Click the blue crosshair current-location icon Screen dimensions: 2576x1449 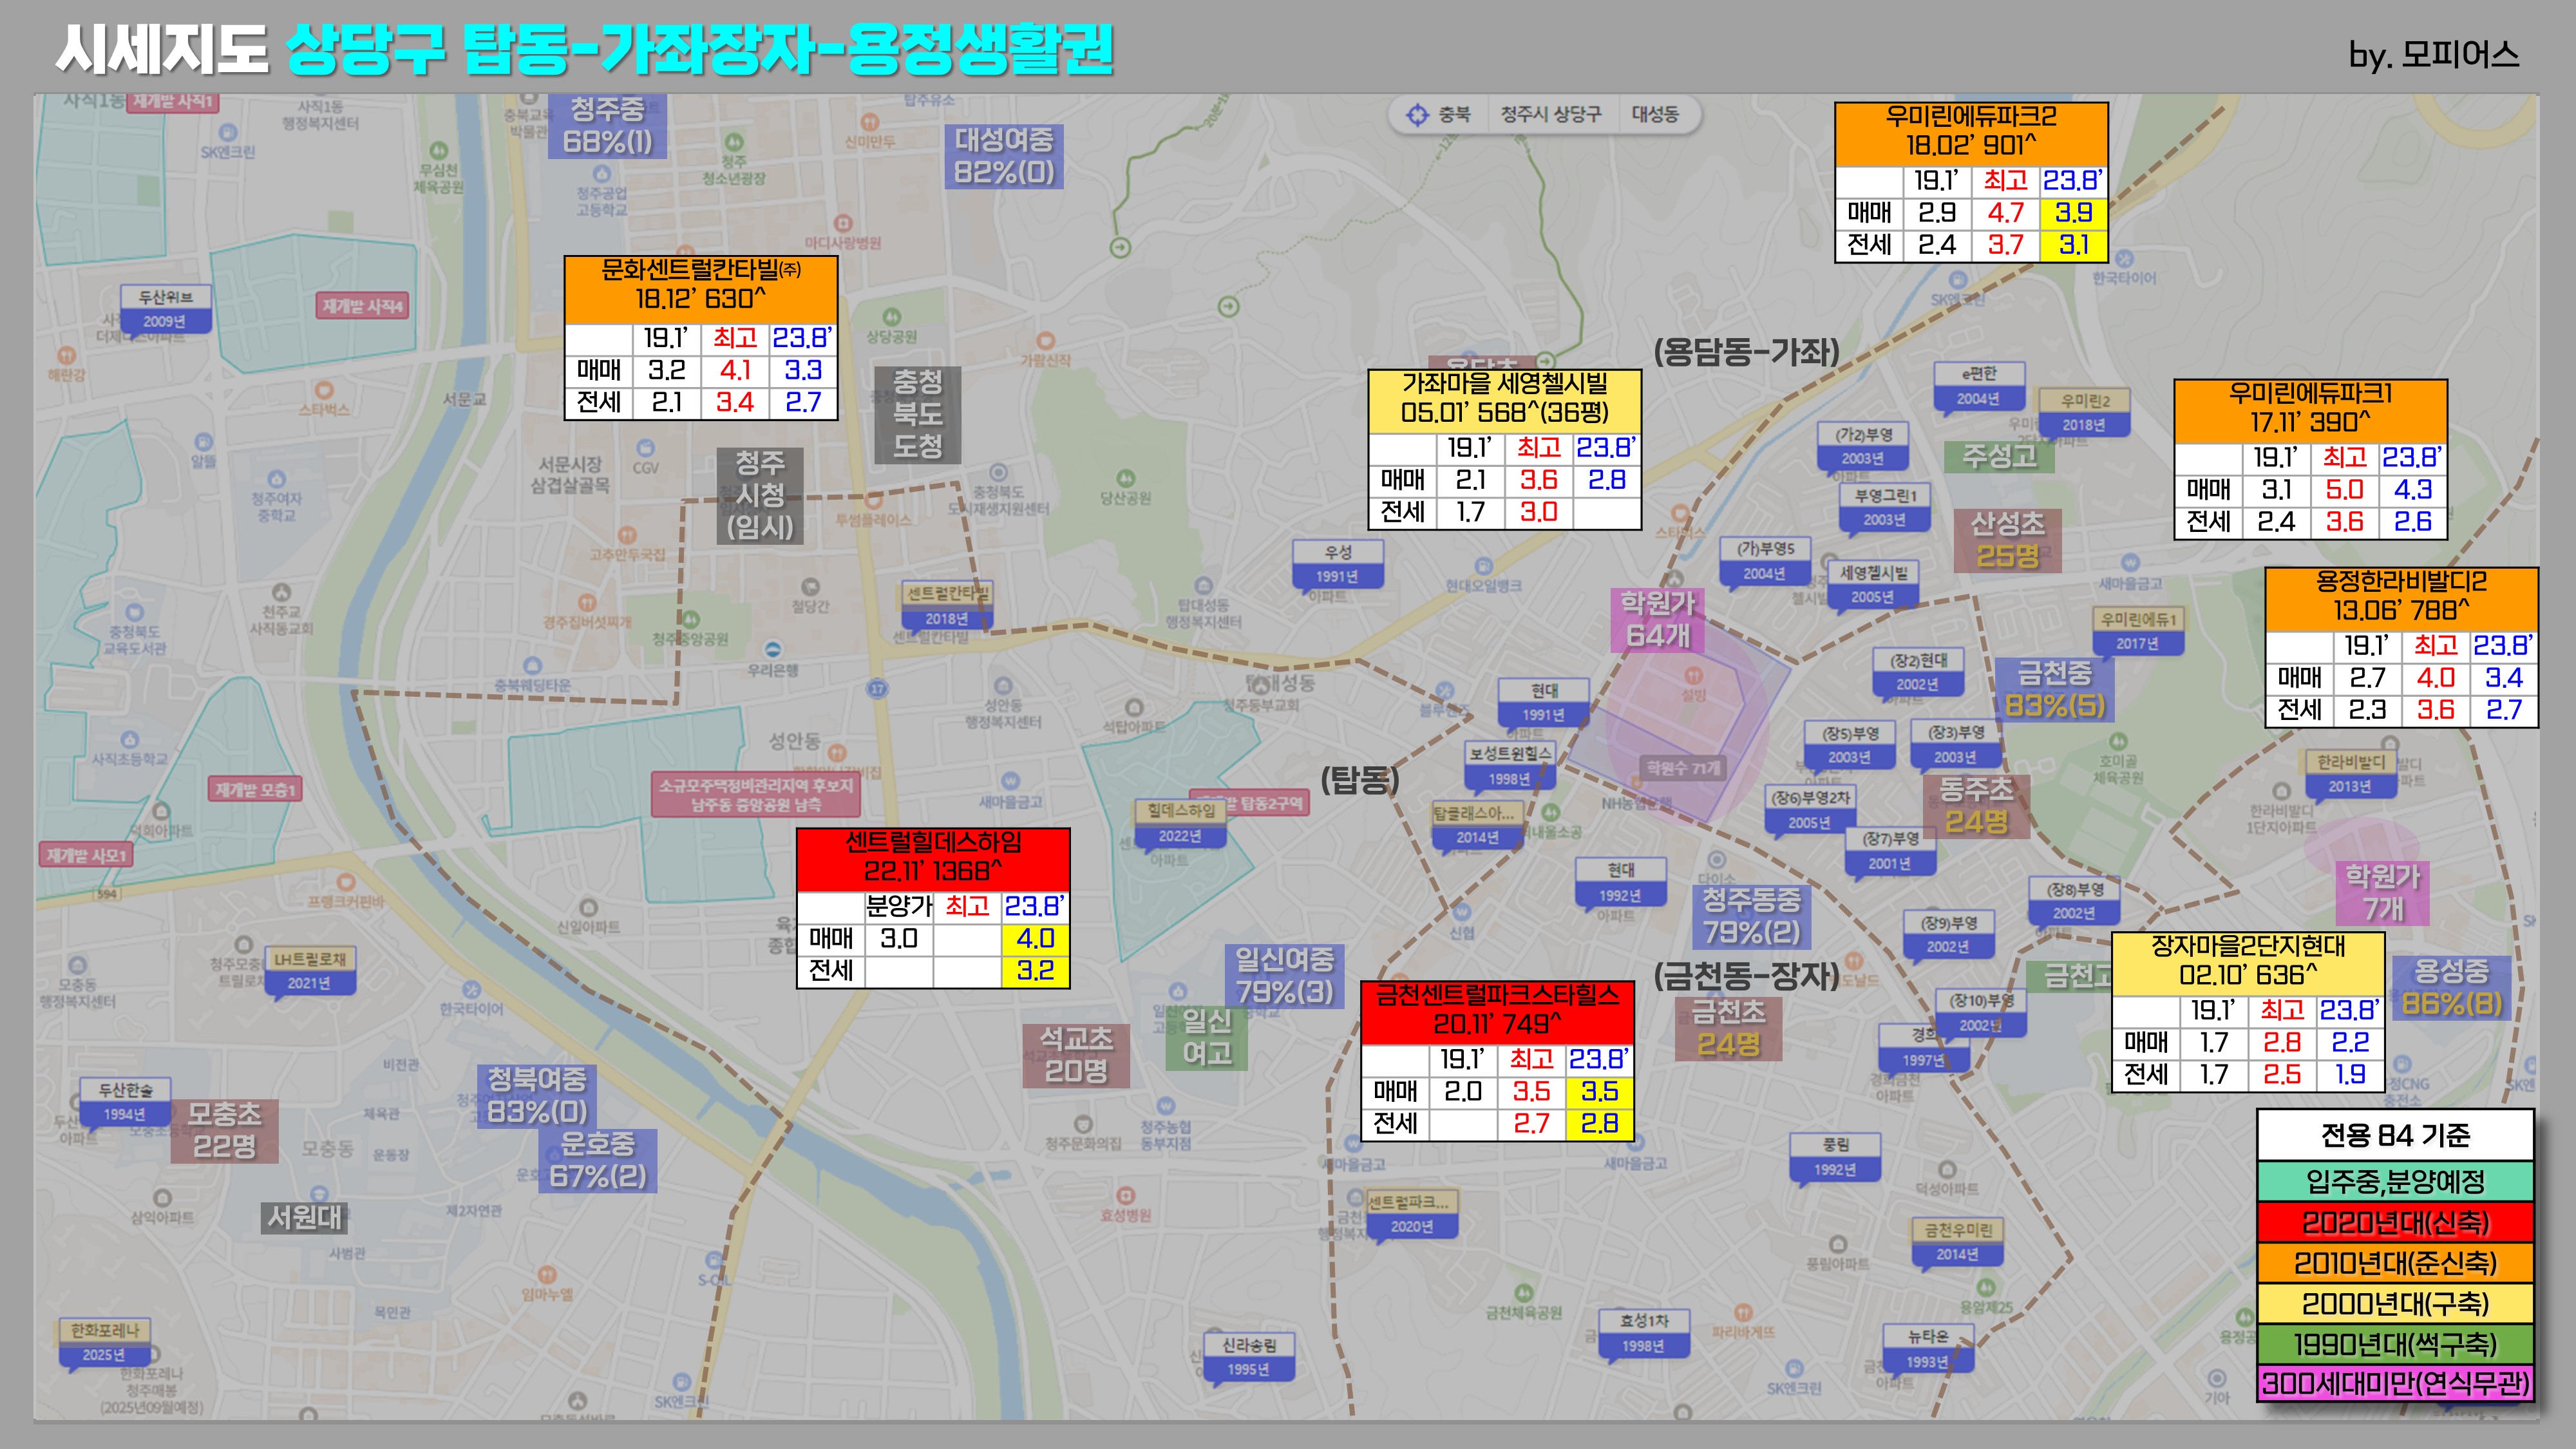pos(1417,115)
